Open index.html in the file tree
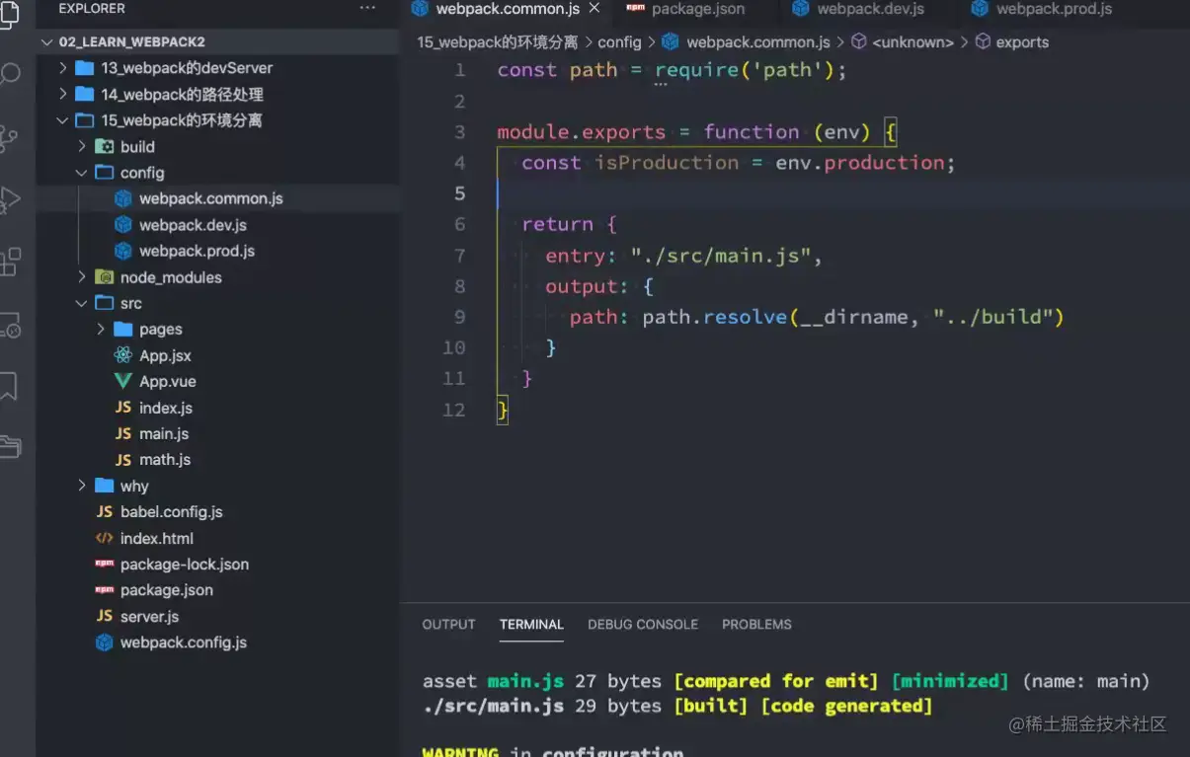 point(157,538)
